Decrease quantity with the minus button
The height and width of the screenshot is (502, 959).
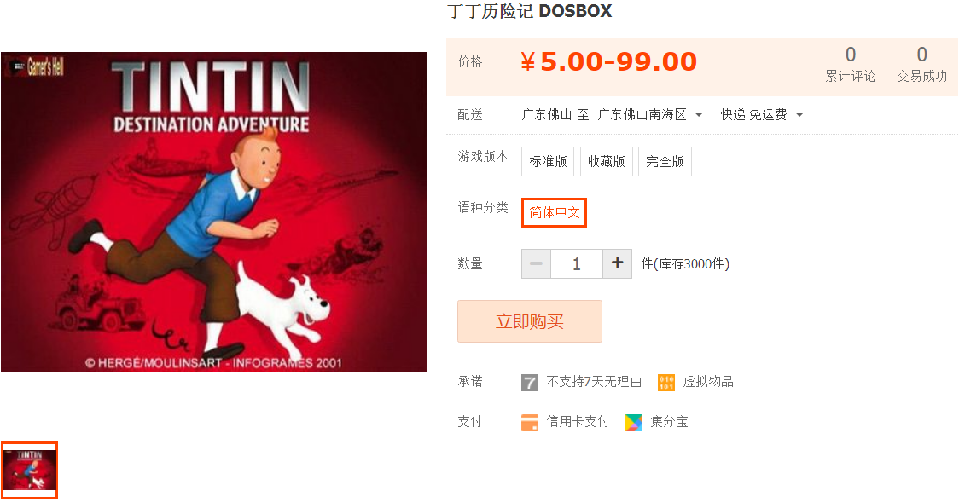tap(537, 263)
